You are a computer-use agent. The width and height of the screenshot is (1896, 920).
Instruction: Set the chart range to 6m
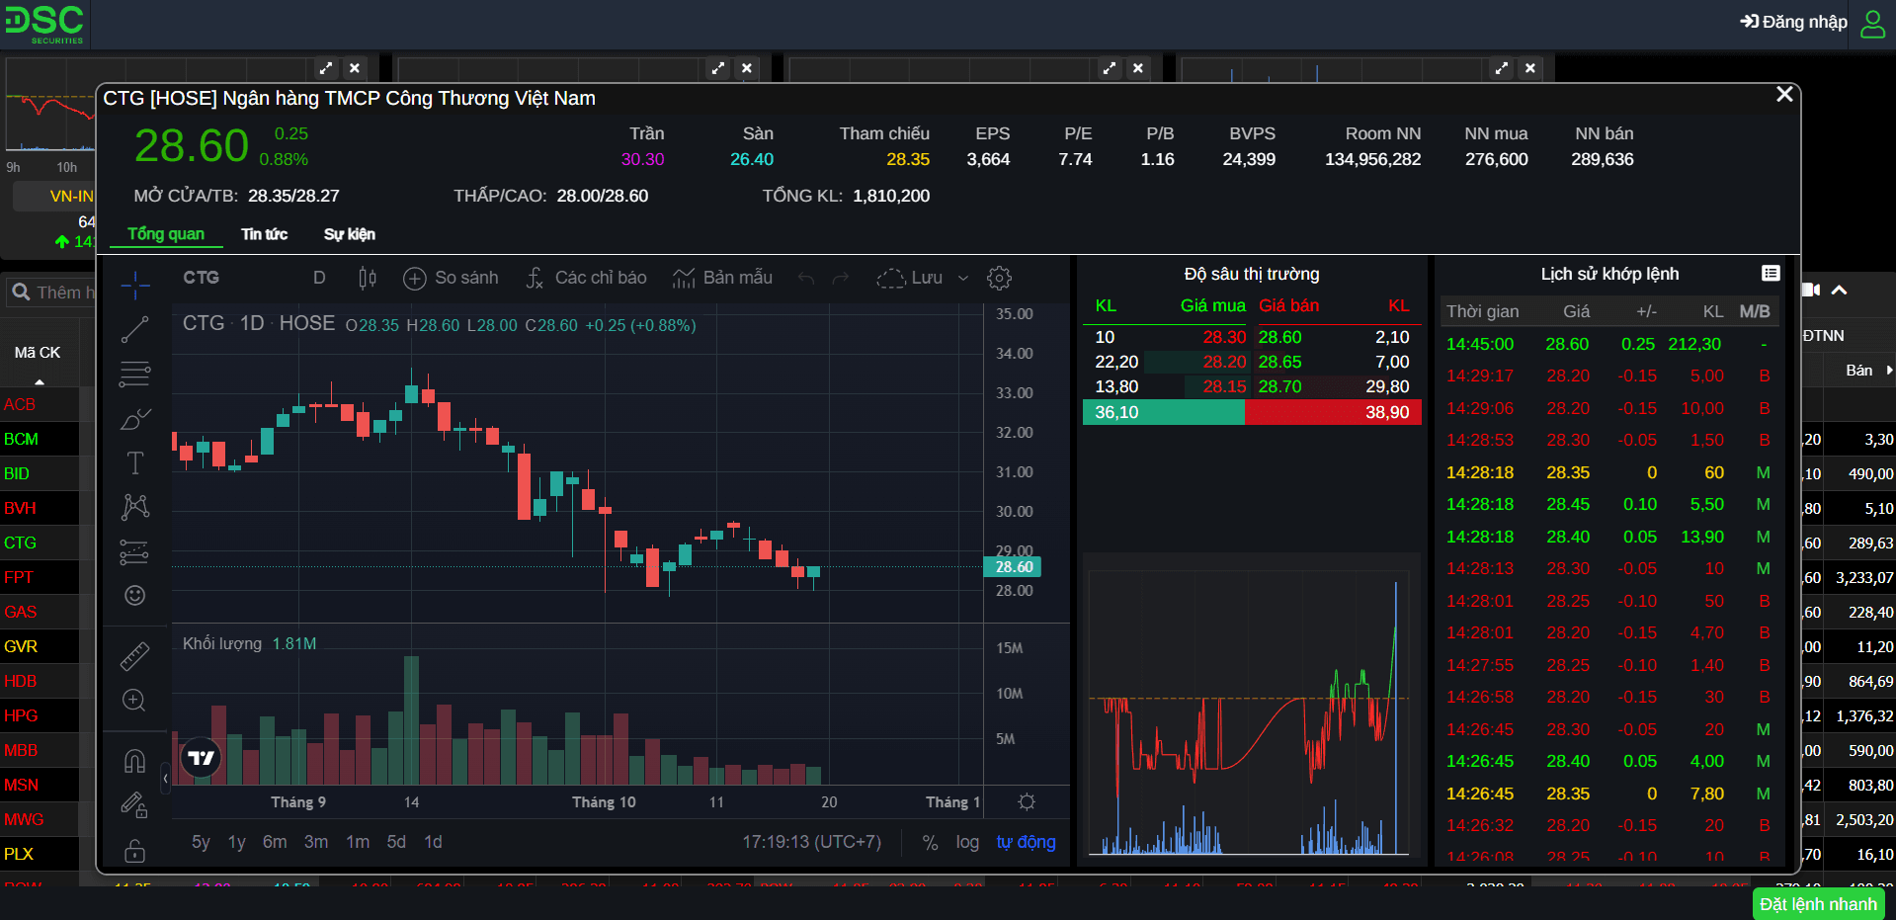[x=275, y=842]
